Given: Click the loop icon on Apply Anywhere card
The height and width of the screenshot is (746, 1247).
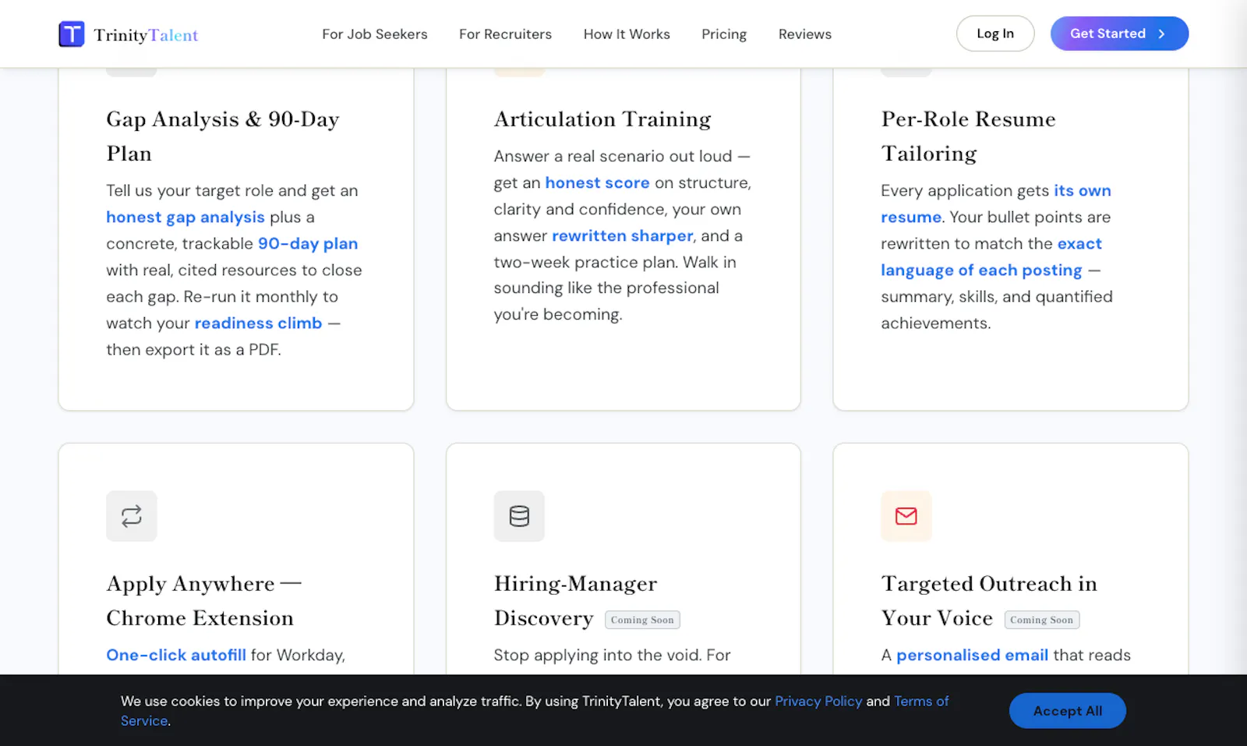Looking at the screenshot, I should coord(132,516).
